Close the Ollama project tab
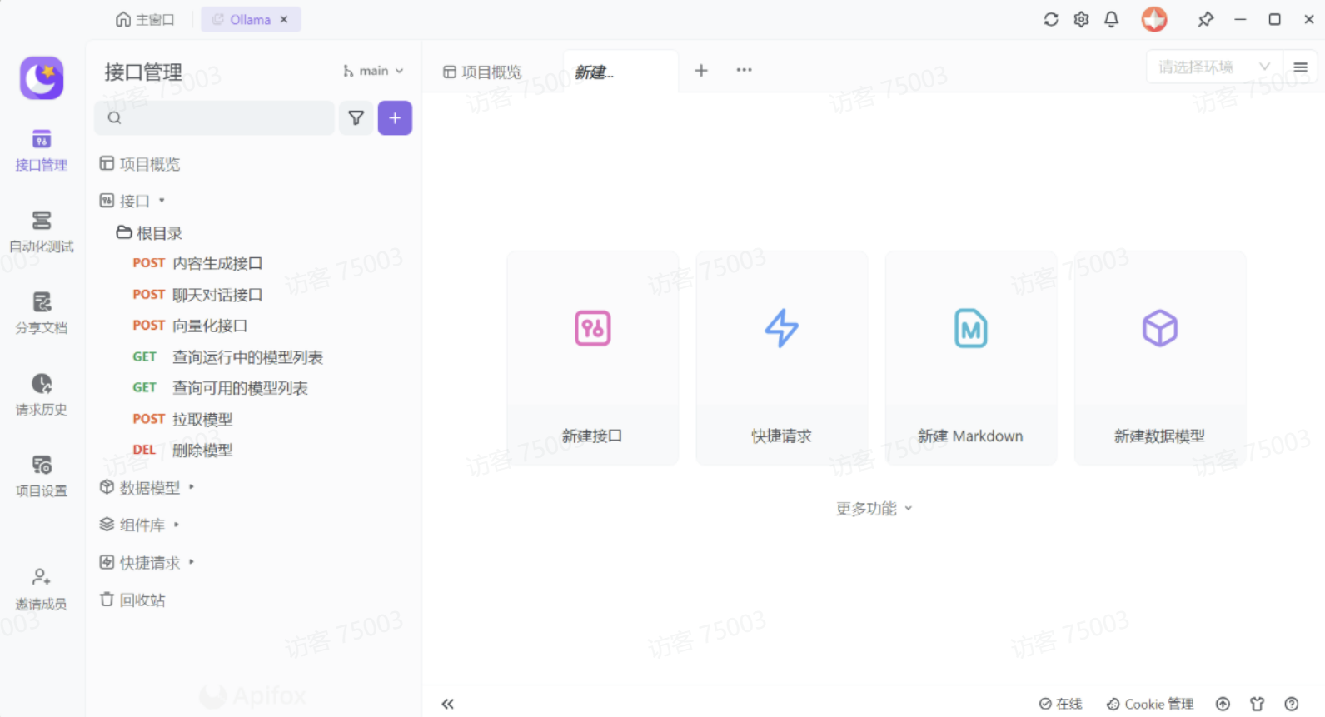This screenshot has width=1325, height=717. (x=284, y=19)
